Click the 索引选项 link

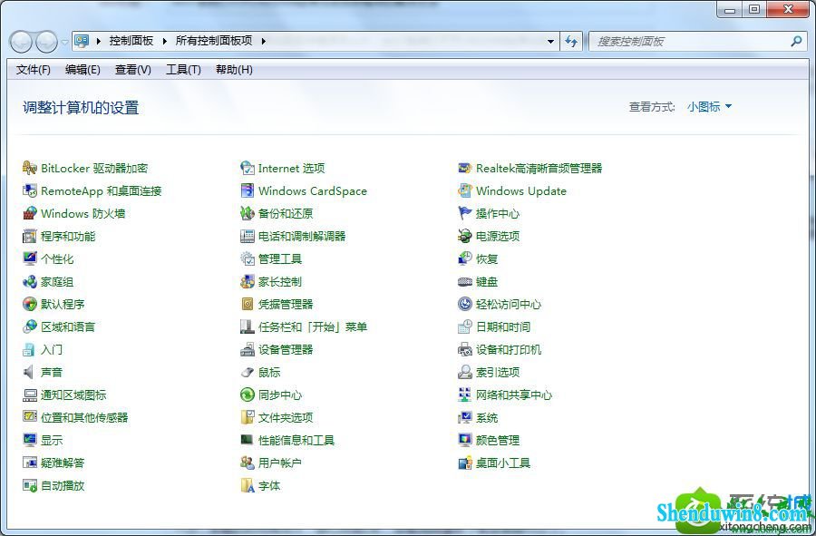[498, 372]
